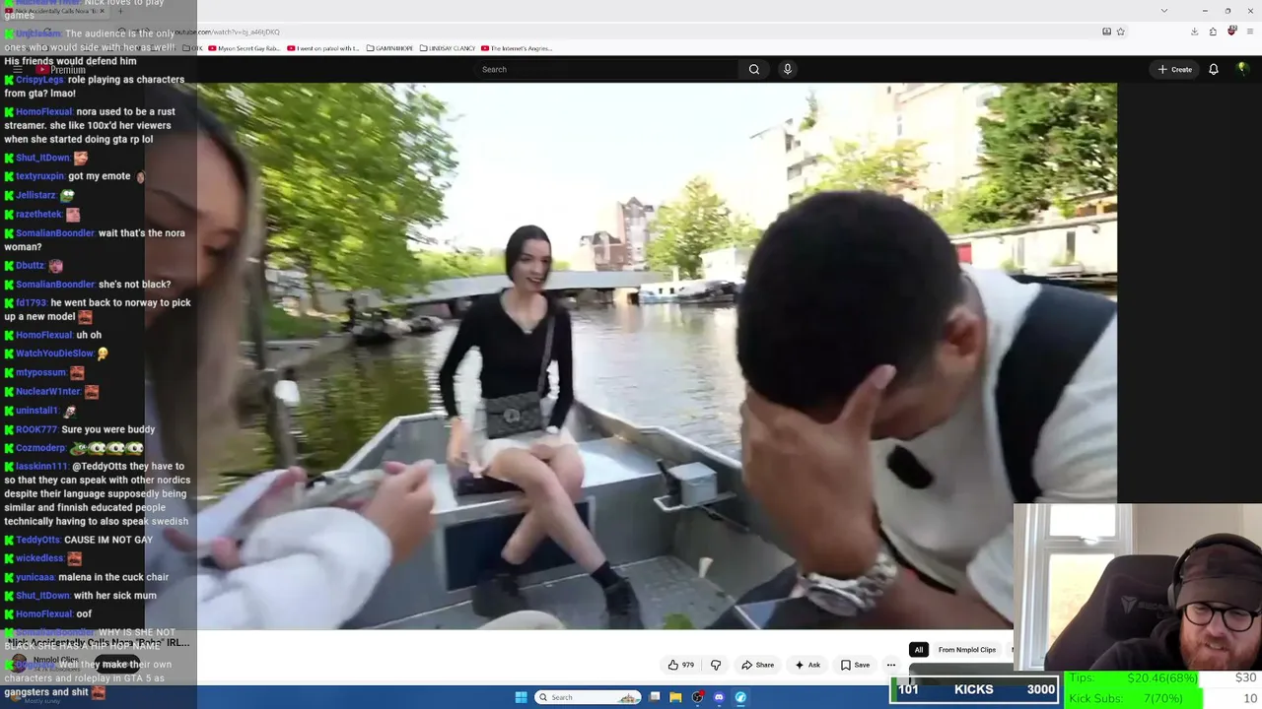Click the YouTube search magnifier button
The image size is (1262, 709).
(754, 69)
